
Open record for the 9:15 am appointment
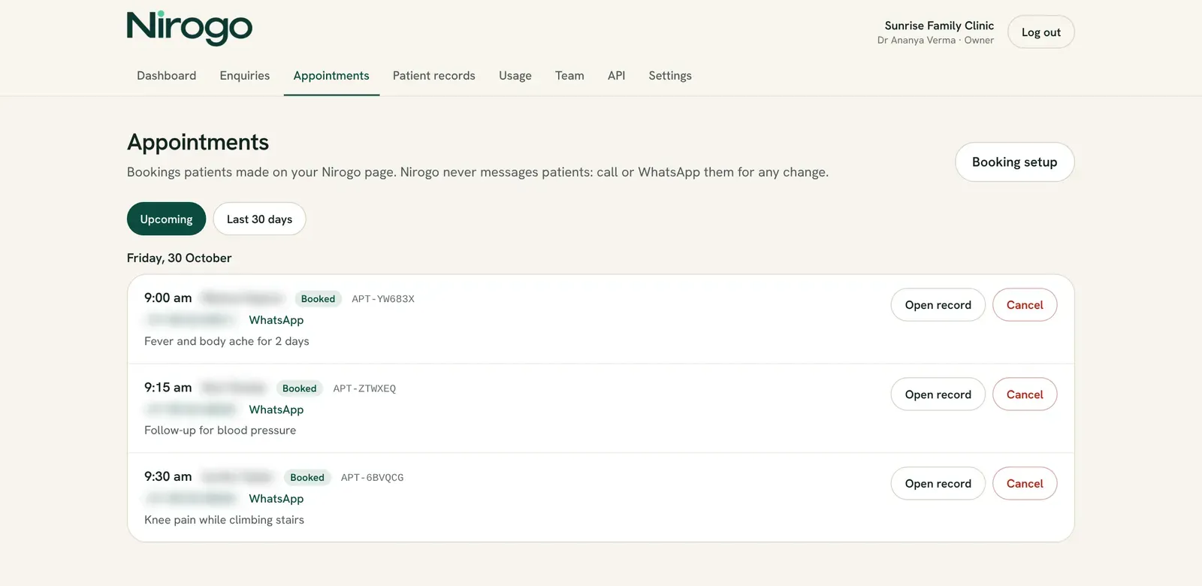938,394
